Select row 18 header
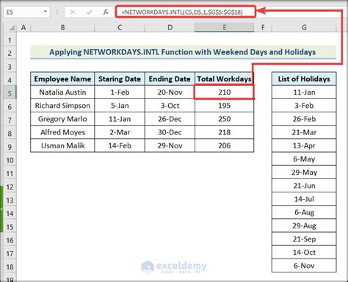Image resolution: width=348 pixels, height=282 pixels. [x=10, y=267]
